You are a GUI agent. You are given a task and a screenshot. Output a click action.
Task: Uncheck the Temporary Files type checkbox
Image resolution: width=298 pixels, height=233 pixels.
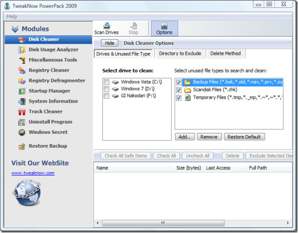[178, 98]
